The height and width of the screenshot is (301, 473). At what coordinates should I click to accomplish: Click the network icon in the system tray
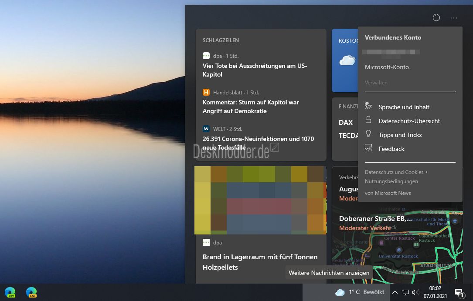(x=405, y=292)
